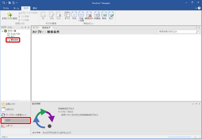Open ナビゲーション panel options dropdown

(22, 27)
